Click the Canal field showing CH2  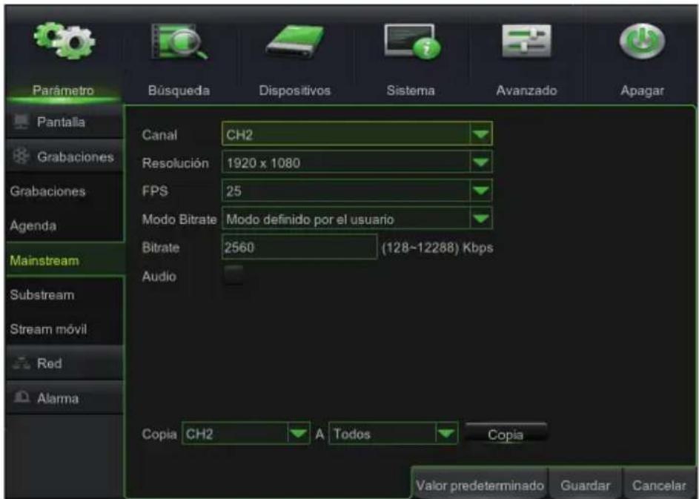(357, 134)
